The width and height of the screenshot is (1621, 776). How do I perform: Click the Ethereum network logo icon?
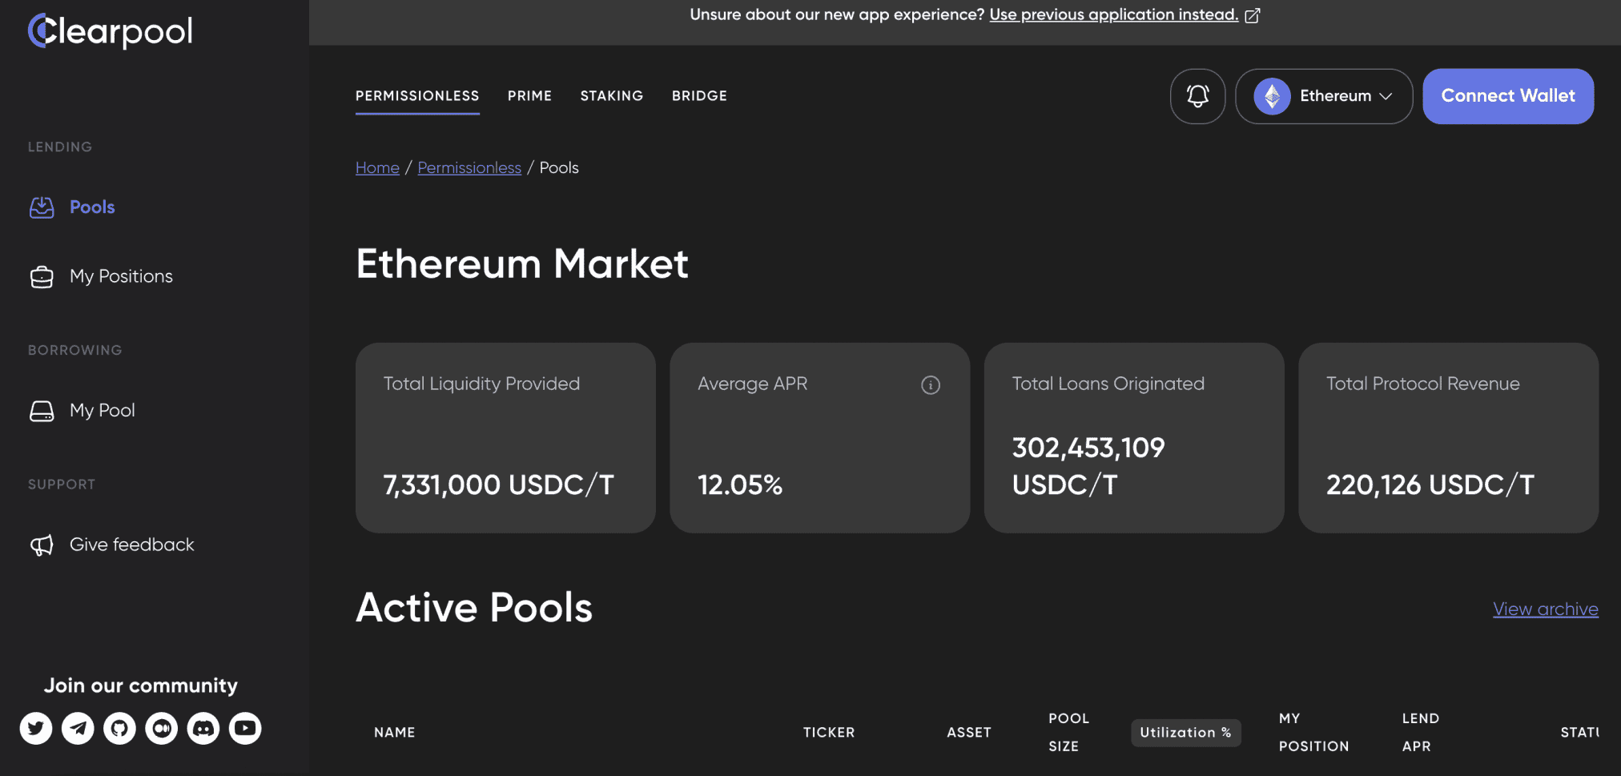[1272, 96]
